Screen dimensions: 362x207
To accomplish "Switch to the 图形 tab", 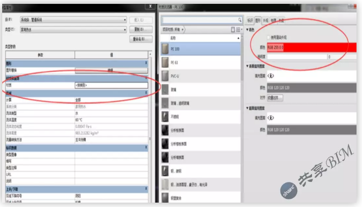I will click(x=258, y=20).
